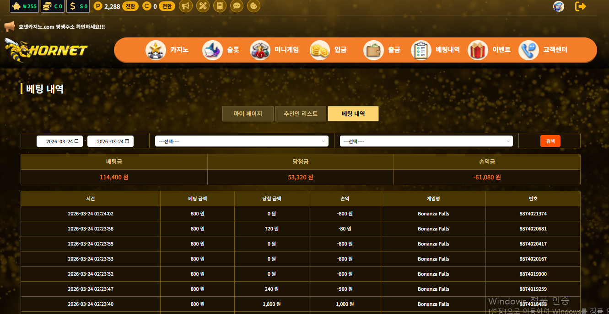The width and height of the screenshot is (609, 314).
Task: Switch to the 추천인 리스트 tab
Action: [x=300, y=114]
